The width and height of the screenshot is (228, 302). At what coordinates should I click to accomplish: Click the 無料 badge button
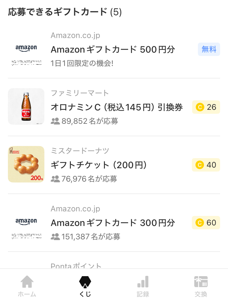[209, 49]
